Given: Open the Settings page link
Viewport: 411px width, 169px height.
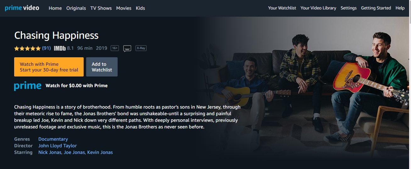Looking at the screenshot, I should [348, 8].
